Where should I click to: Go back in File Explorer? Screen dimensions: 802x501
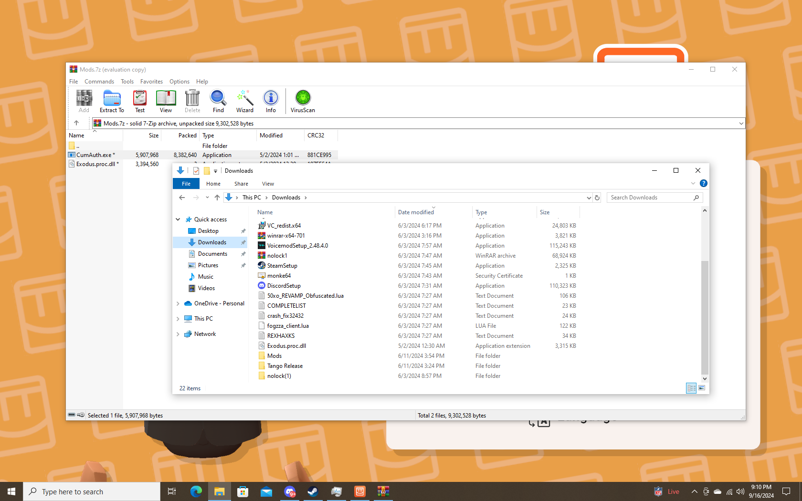(x=182, y=198)
